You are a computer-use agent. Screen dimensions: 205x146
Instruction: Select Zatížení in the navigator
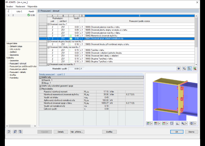[13, 52]
